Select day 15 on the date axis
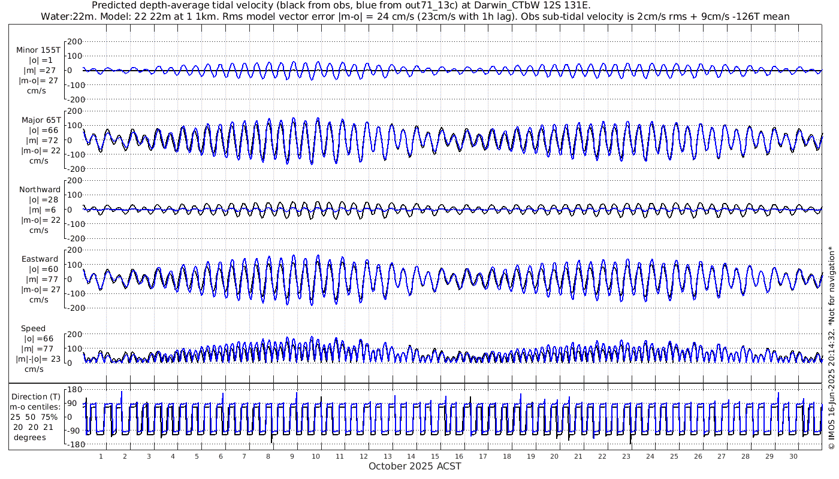The height and width of the screenshot is (479, 839). 435,456
